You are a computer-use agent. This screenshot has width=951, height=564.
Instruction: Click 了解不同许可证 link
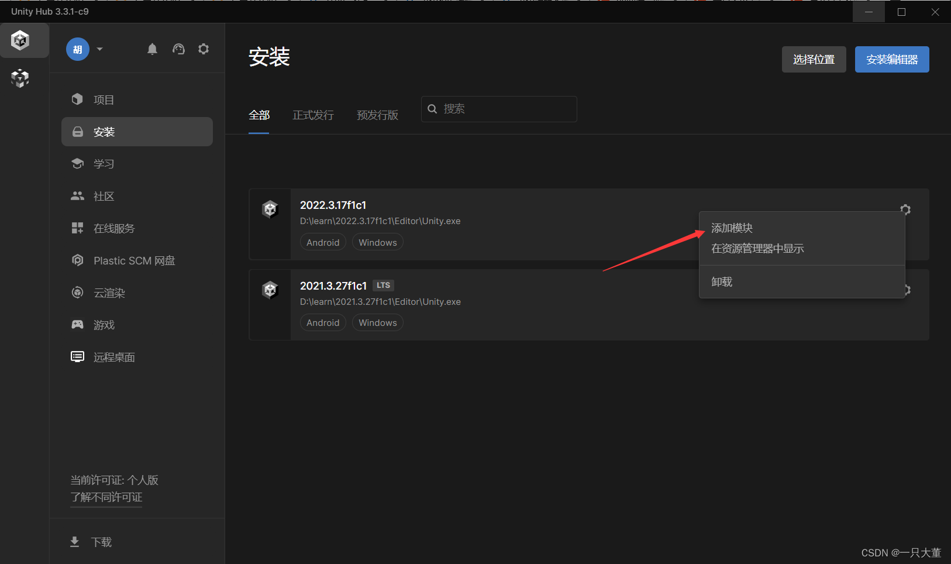106,497
